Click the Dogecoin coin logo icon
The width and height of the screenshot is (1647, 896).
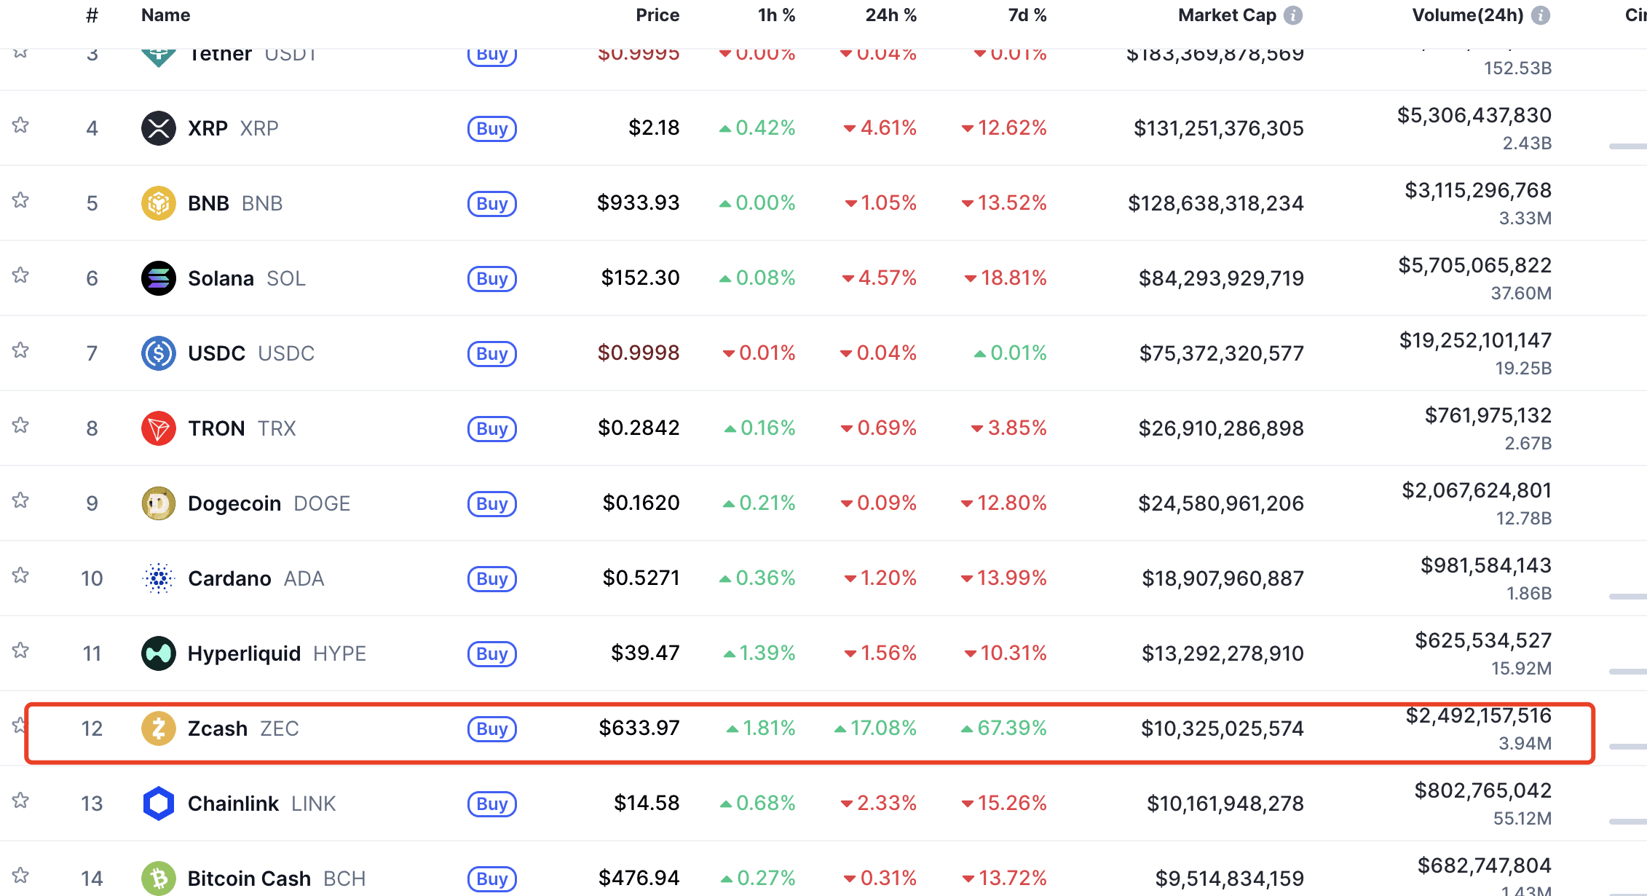[158, 503]
